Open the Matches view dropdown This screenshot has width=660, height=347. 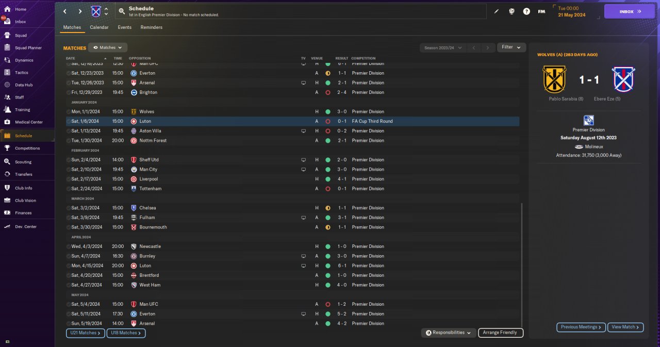pos(108,47)
